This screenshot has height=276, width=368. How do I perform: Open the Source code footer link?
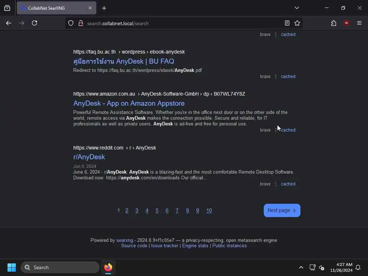click(x=134, y=246)
